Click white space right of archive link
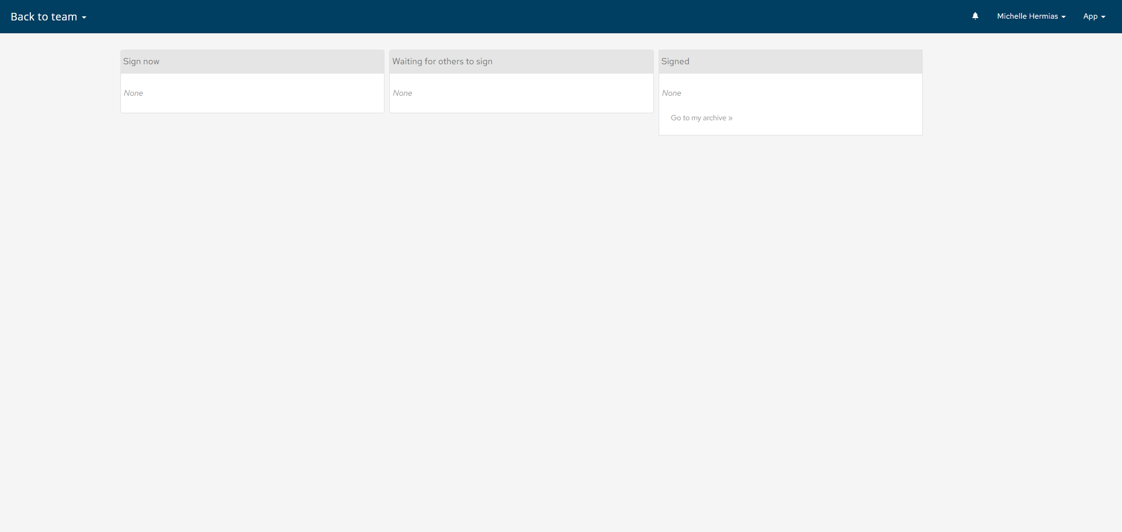Viewport: 1122px width, 532px height. [x=830, y=118]
